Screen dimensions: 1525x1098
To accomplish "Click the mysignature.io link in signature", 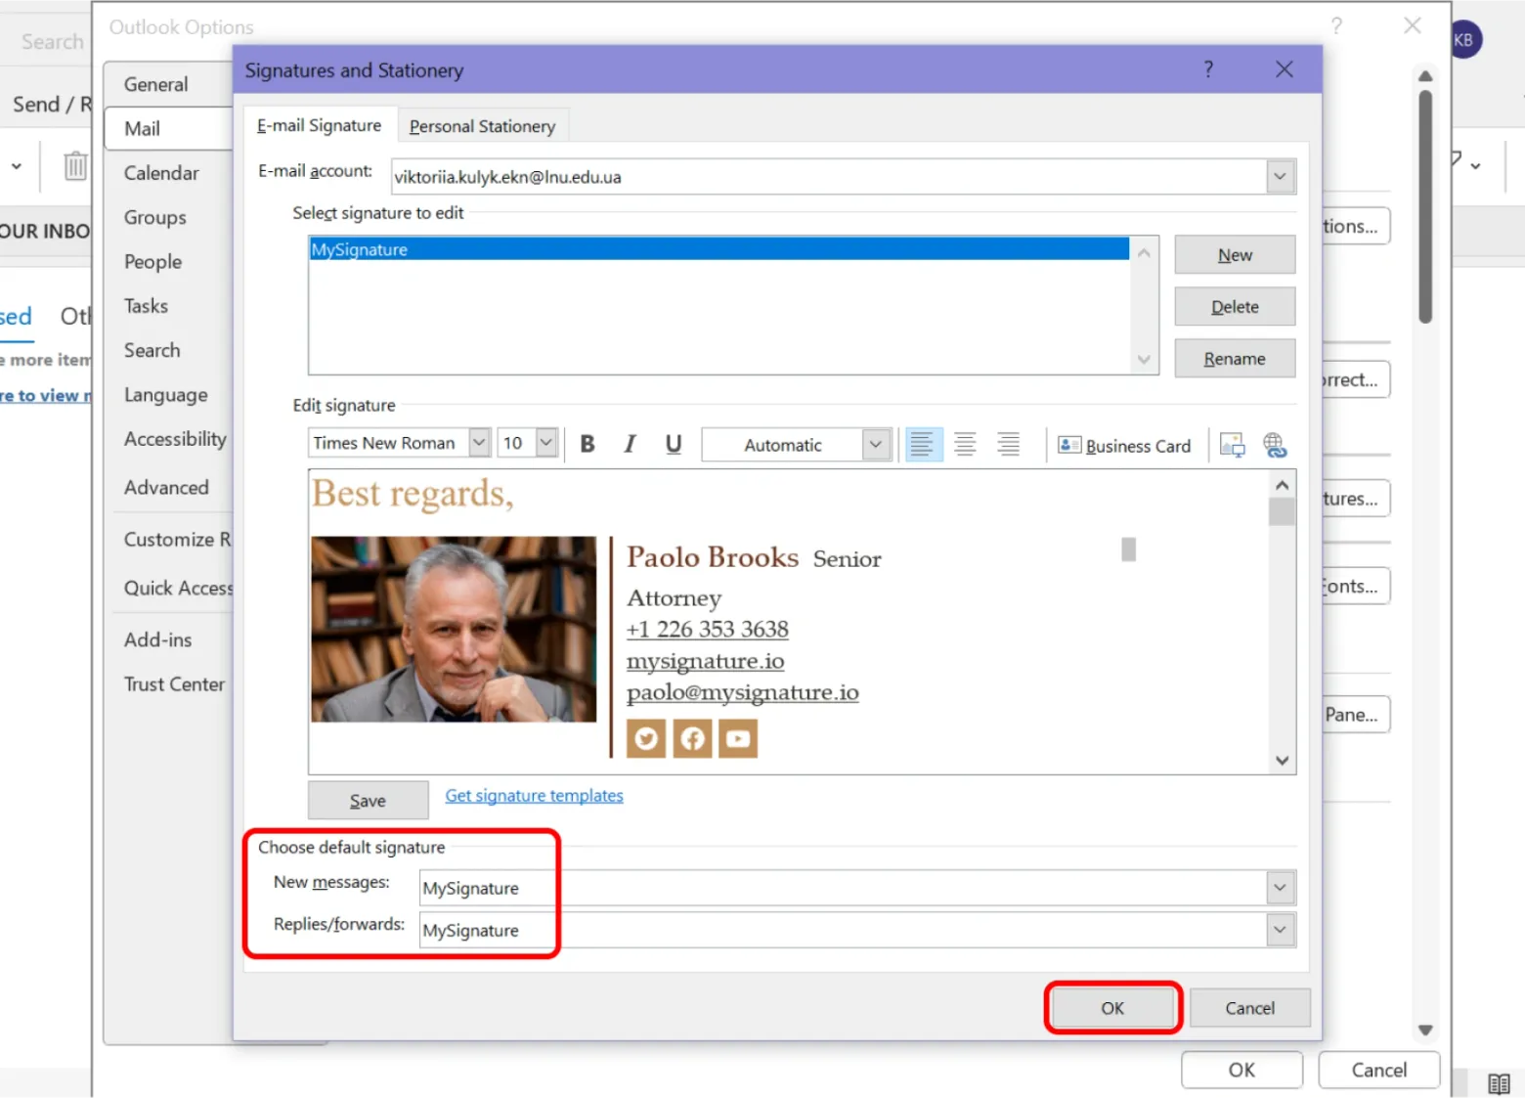I will click(x=705, y=661).
